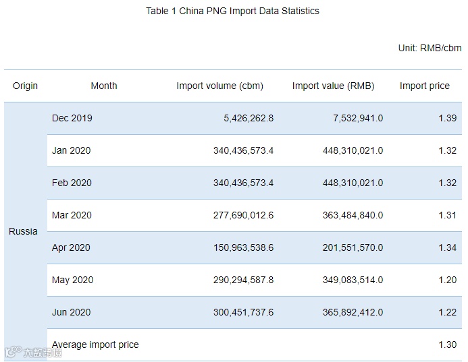
Task: Click Feb 2020 import volume 340,436,573.4
Action: 243,183
